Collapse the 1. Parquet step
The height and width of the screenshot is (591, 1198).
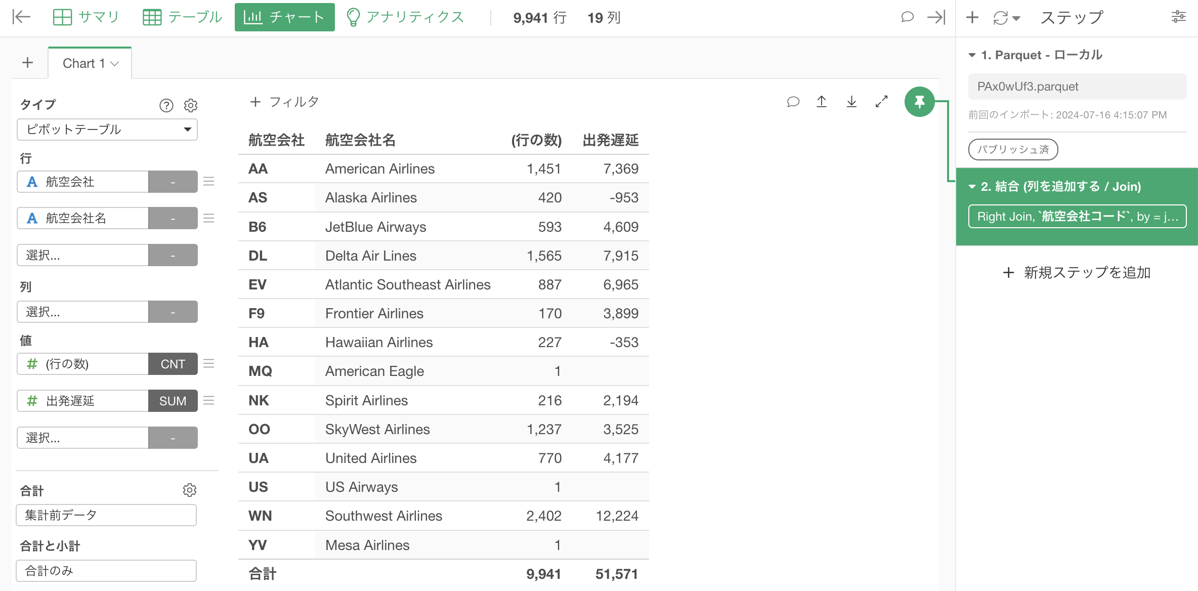point(972,55)
